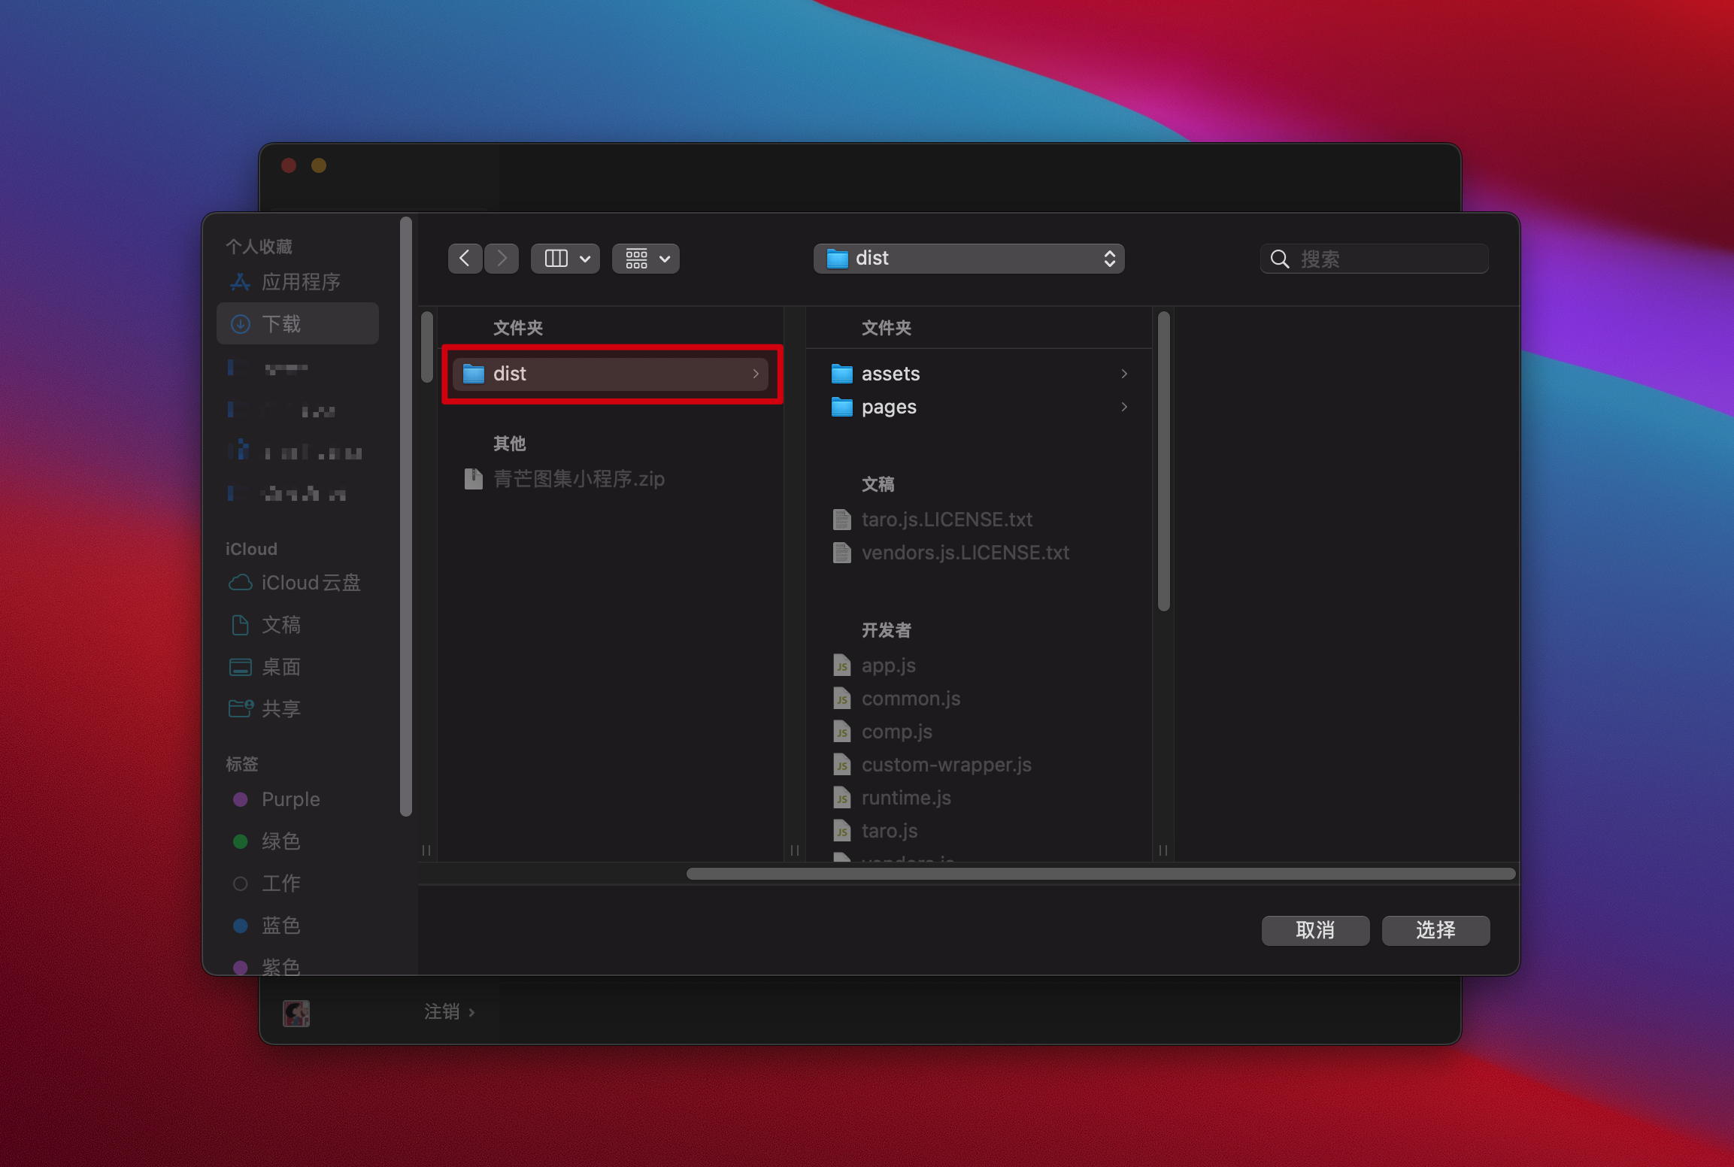
Task: Click Cancel (取消) button
Action: click(x=1315, y=930)
